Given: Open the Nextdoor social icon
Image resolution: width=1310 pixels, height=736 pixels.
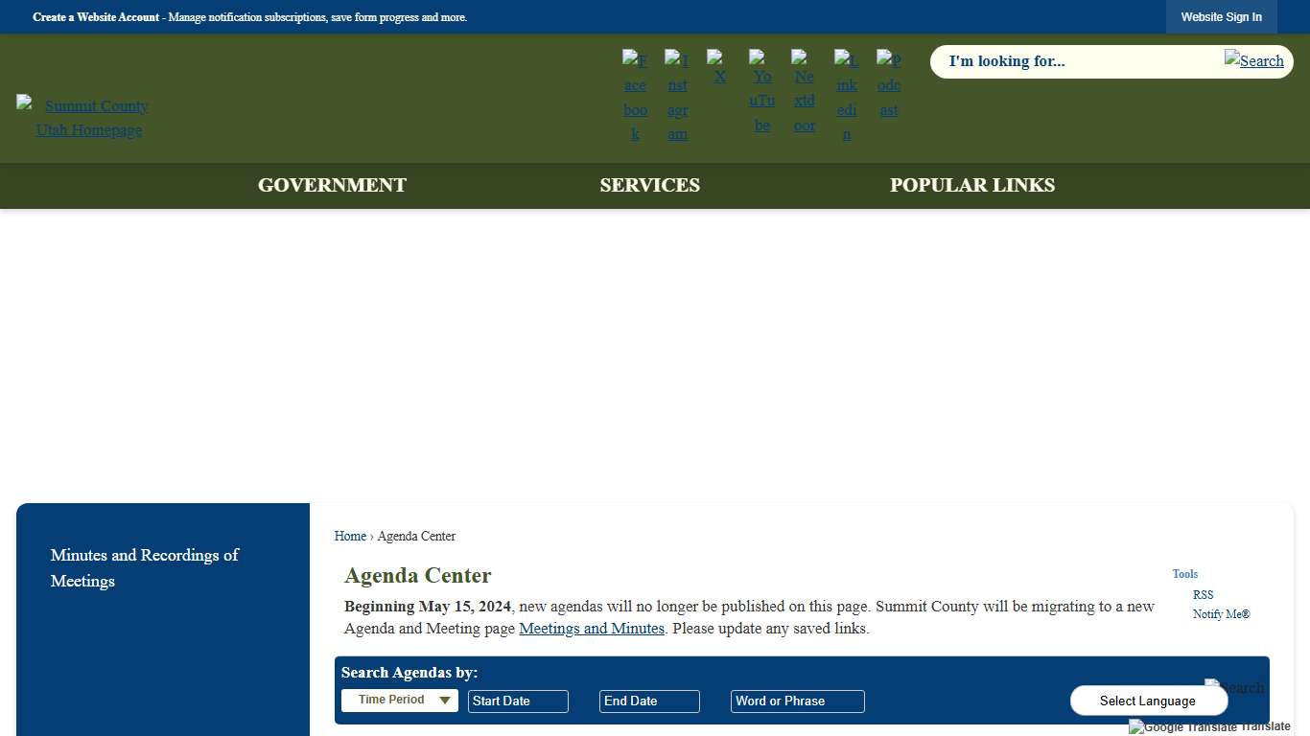Looking at the screenshot, I should 804,91.
